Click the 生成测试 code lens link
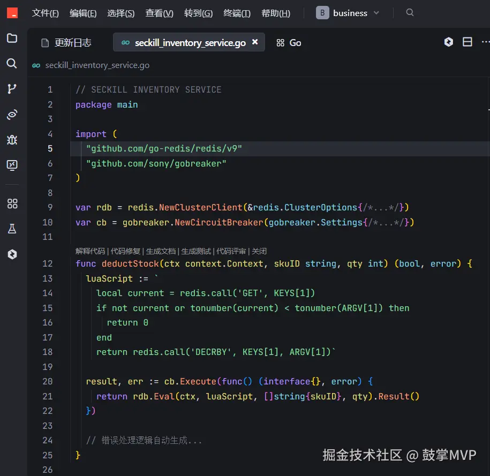 [x=196, y=251]
